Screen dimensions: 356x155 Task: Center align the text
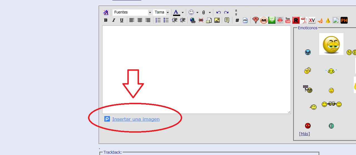click(x=140, y=20)
